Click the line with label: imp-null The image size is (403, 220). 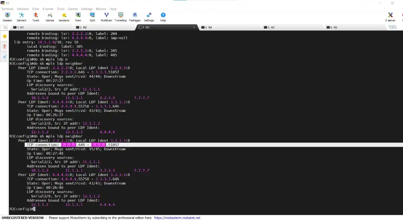point(77,38)
